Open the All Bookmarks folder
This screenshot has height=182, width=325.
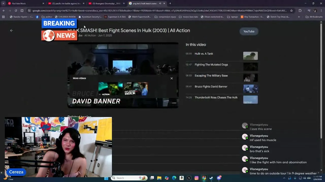tap(314, 17)
